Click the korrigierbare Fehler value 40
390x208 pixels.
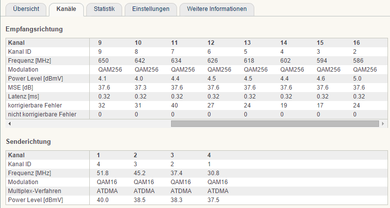[175, 105]
